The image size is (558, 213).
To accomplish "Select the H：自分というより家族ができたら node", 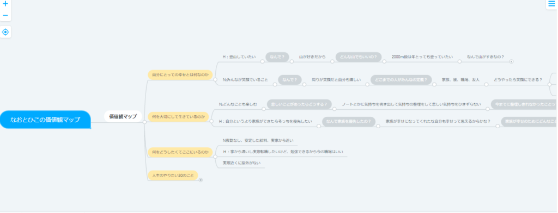I will (265, 121).
